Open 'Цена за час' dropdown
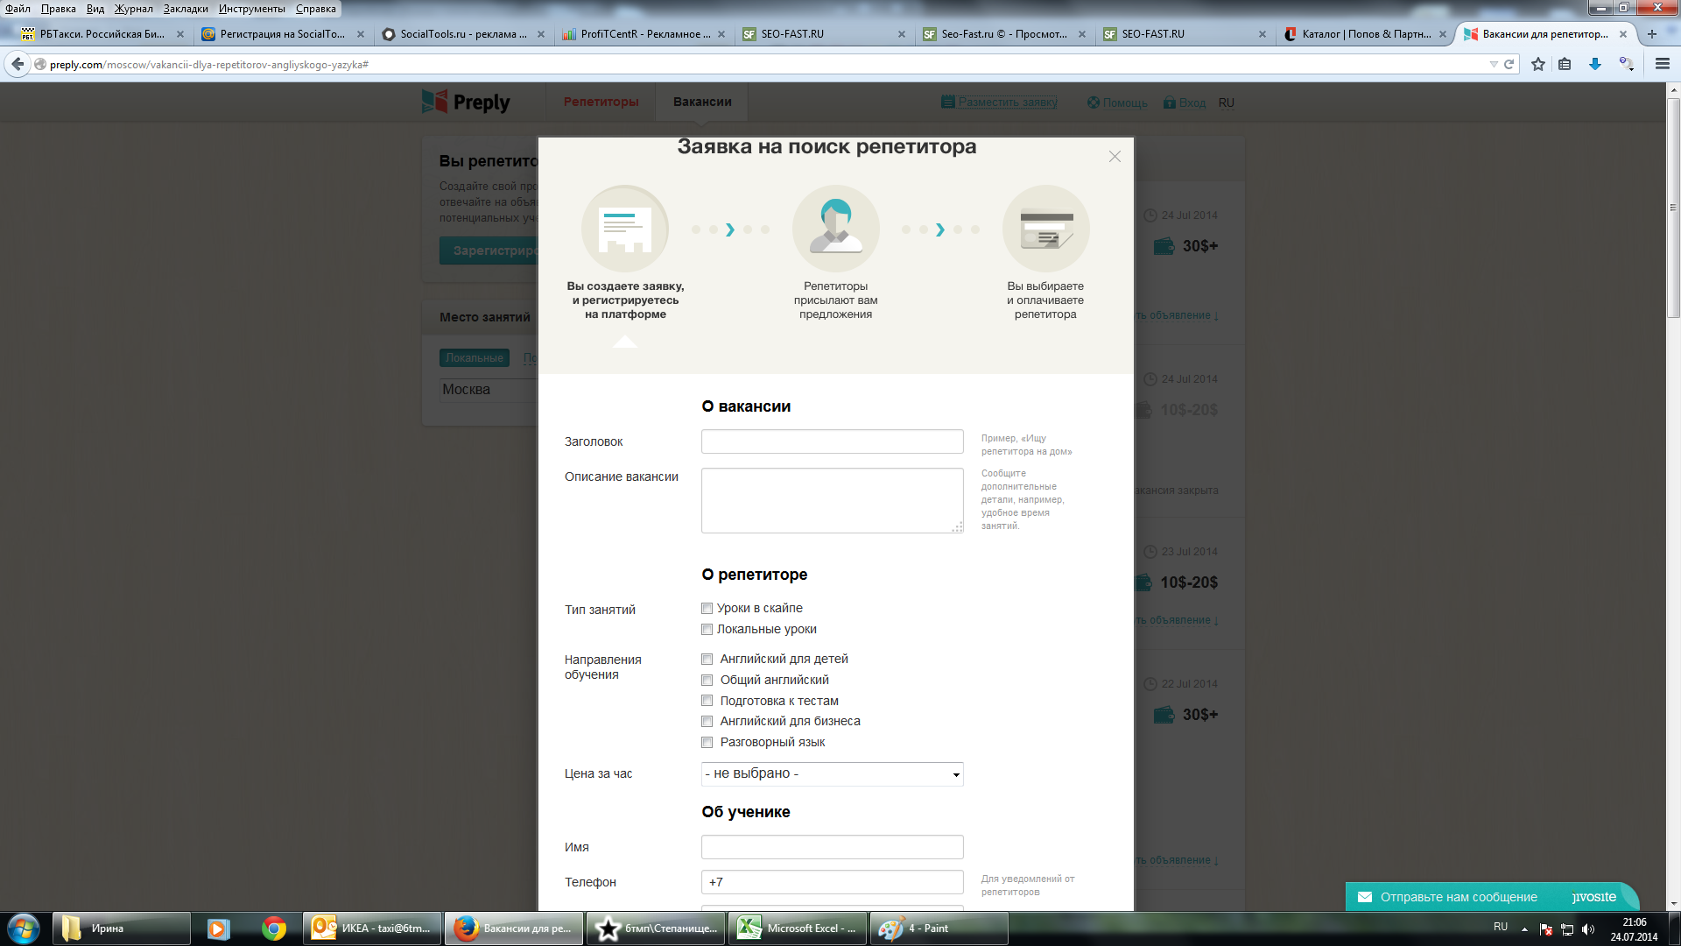The height and width of the screenshot is (946, 1681). tap(832, 774)
